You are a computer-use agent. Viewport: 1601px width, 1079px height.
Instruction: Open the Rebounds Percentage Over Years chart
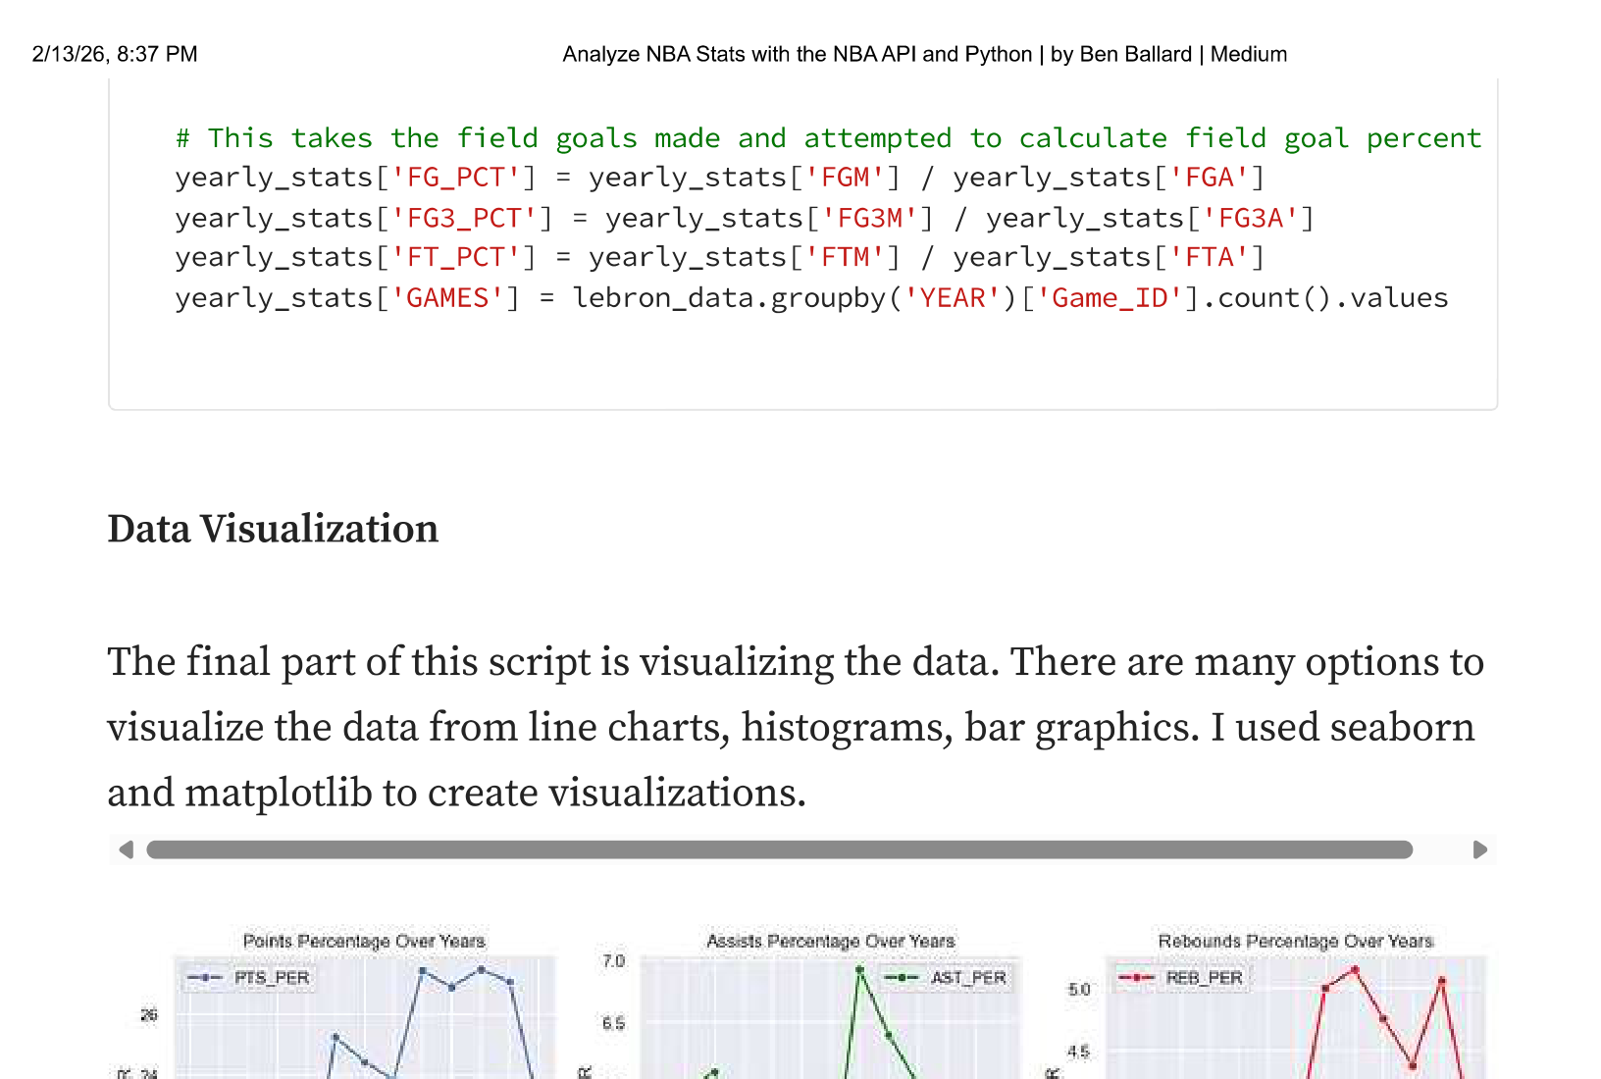pyautogui.click(x=1295, y=1020)
